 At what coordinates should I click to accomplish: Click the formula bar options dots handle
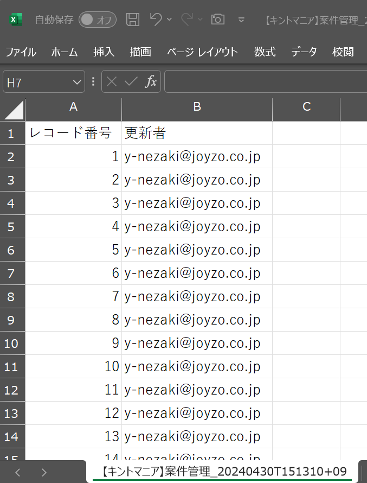coord(93,81)
